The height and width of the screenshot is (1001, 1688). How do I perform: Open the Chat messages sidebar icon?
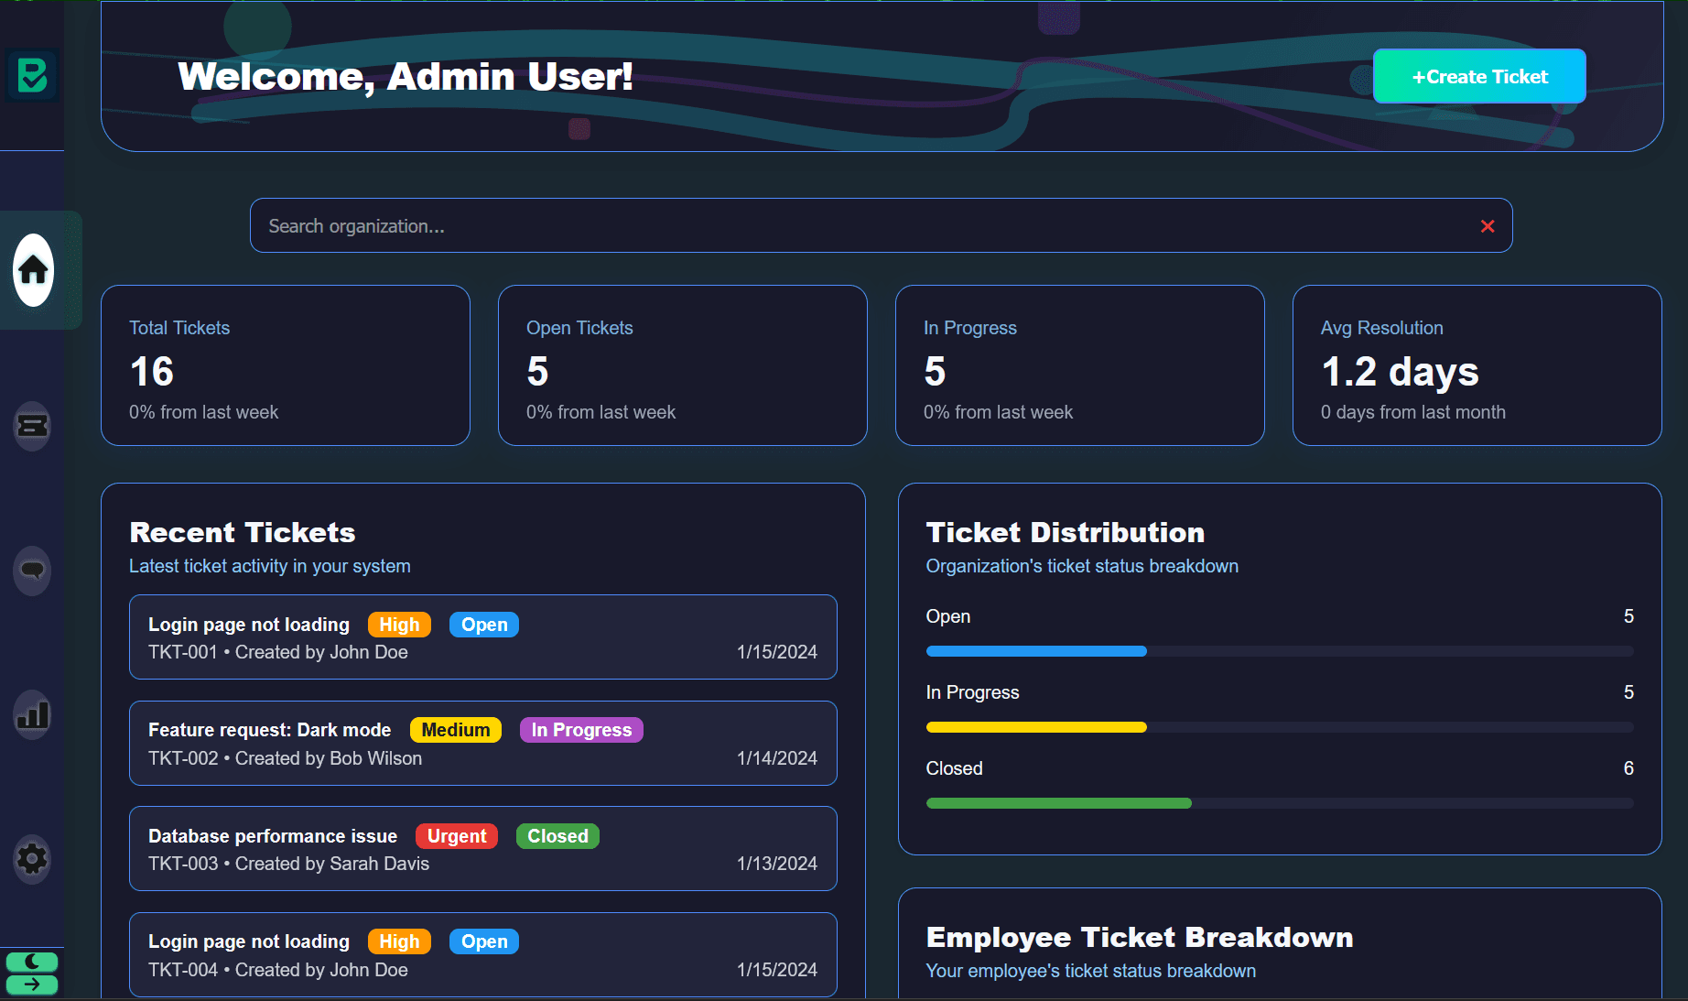tap(33, 571)
